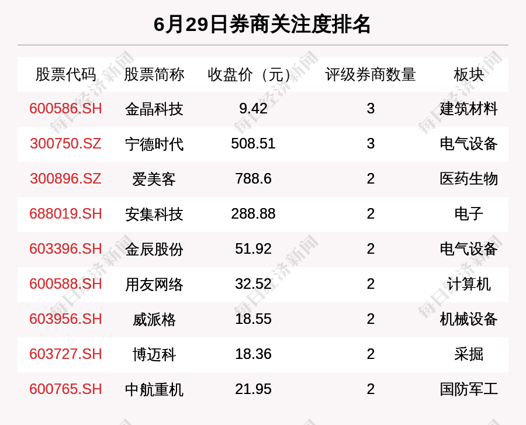Click closing price 18.36
The image size is (526, 425).
pos(253,354)
